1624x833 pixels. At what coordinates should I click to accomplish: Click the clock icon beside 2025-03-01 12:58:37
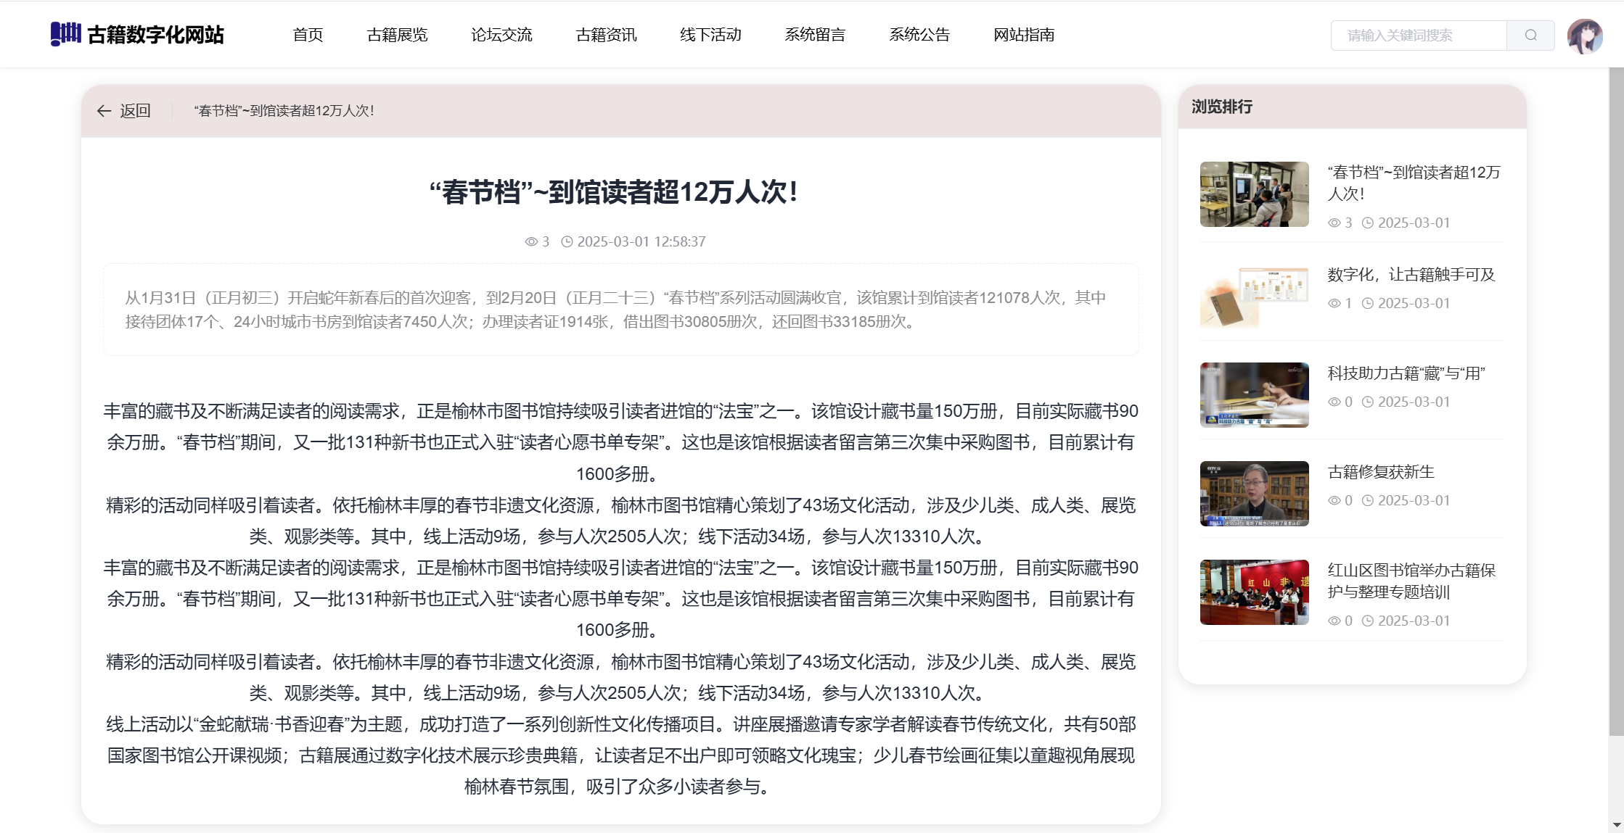click(567, 242)
